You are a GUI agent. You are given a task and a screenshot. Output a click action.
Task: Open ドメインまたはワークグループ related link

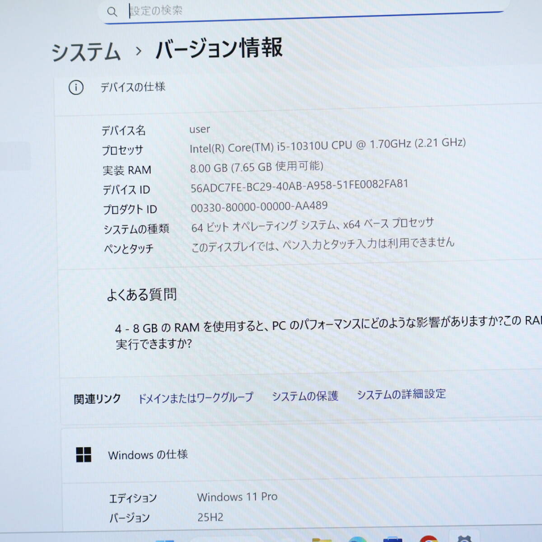coord(196,398)
